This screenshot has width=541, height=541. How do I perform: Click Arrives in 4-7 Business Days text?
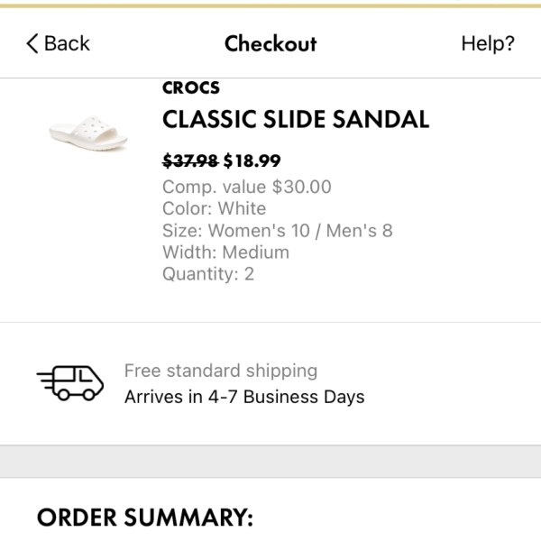244,397
